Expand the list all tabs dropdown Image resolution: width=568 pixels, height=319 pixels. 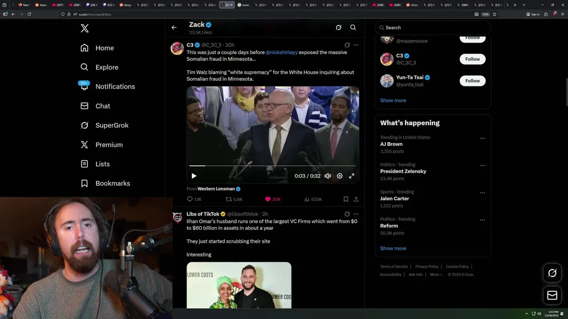[x=524, y=5]
